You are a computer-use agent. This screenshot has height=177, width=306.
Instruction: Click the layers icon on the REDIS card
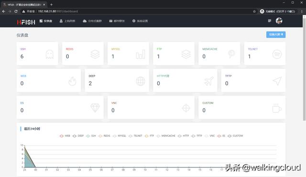point(95,54)
